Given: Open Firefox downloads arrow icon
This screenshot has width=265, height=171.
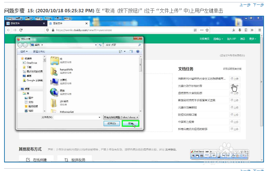Looking at the screenshot, I should [x=234, y=30].
